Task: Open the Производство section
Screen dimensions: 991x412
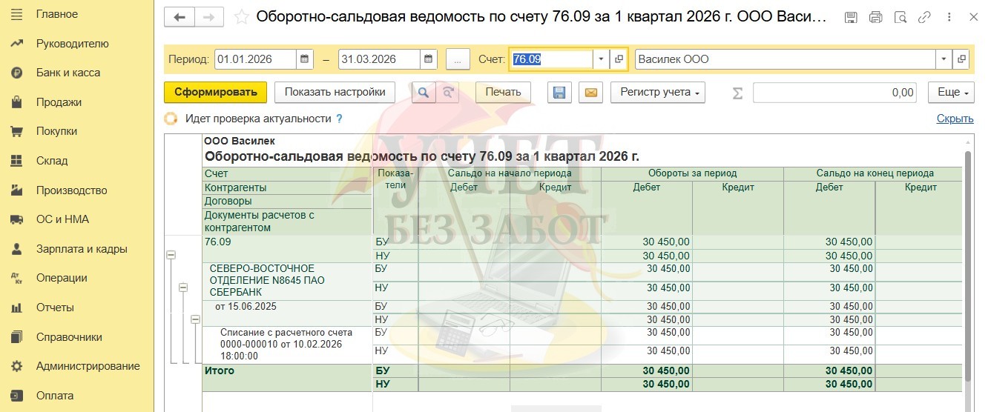Action: tap(71, 190)
